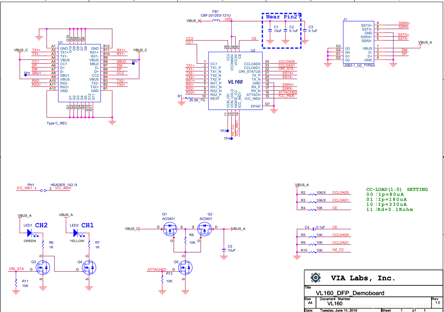This screenshot has width=444, height=312.
Task: Click the 'VL160_DFP_Demoboard' title text
Action: pos(350,293)
